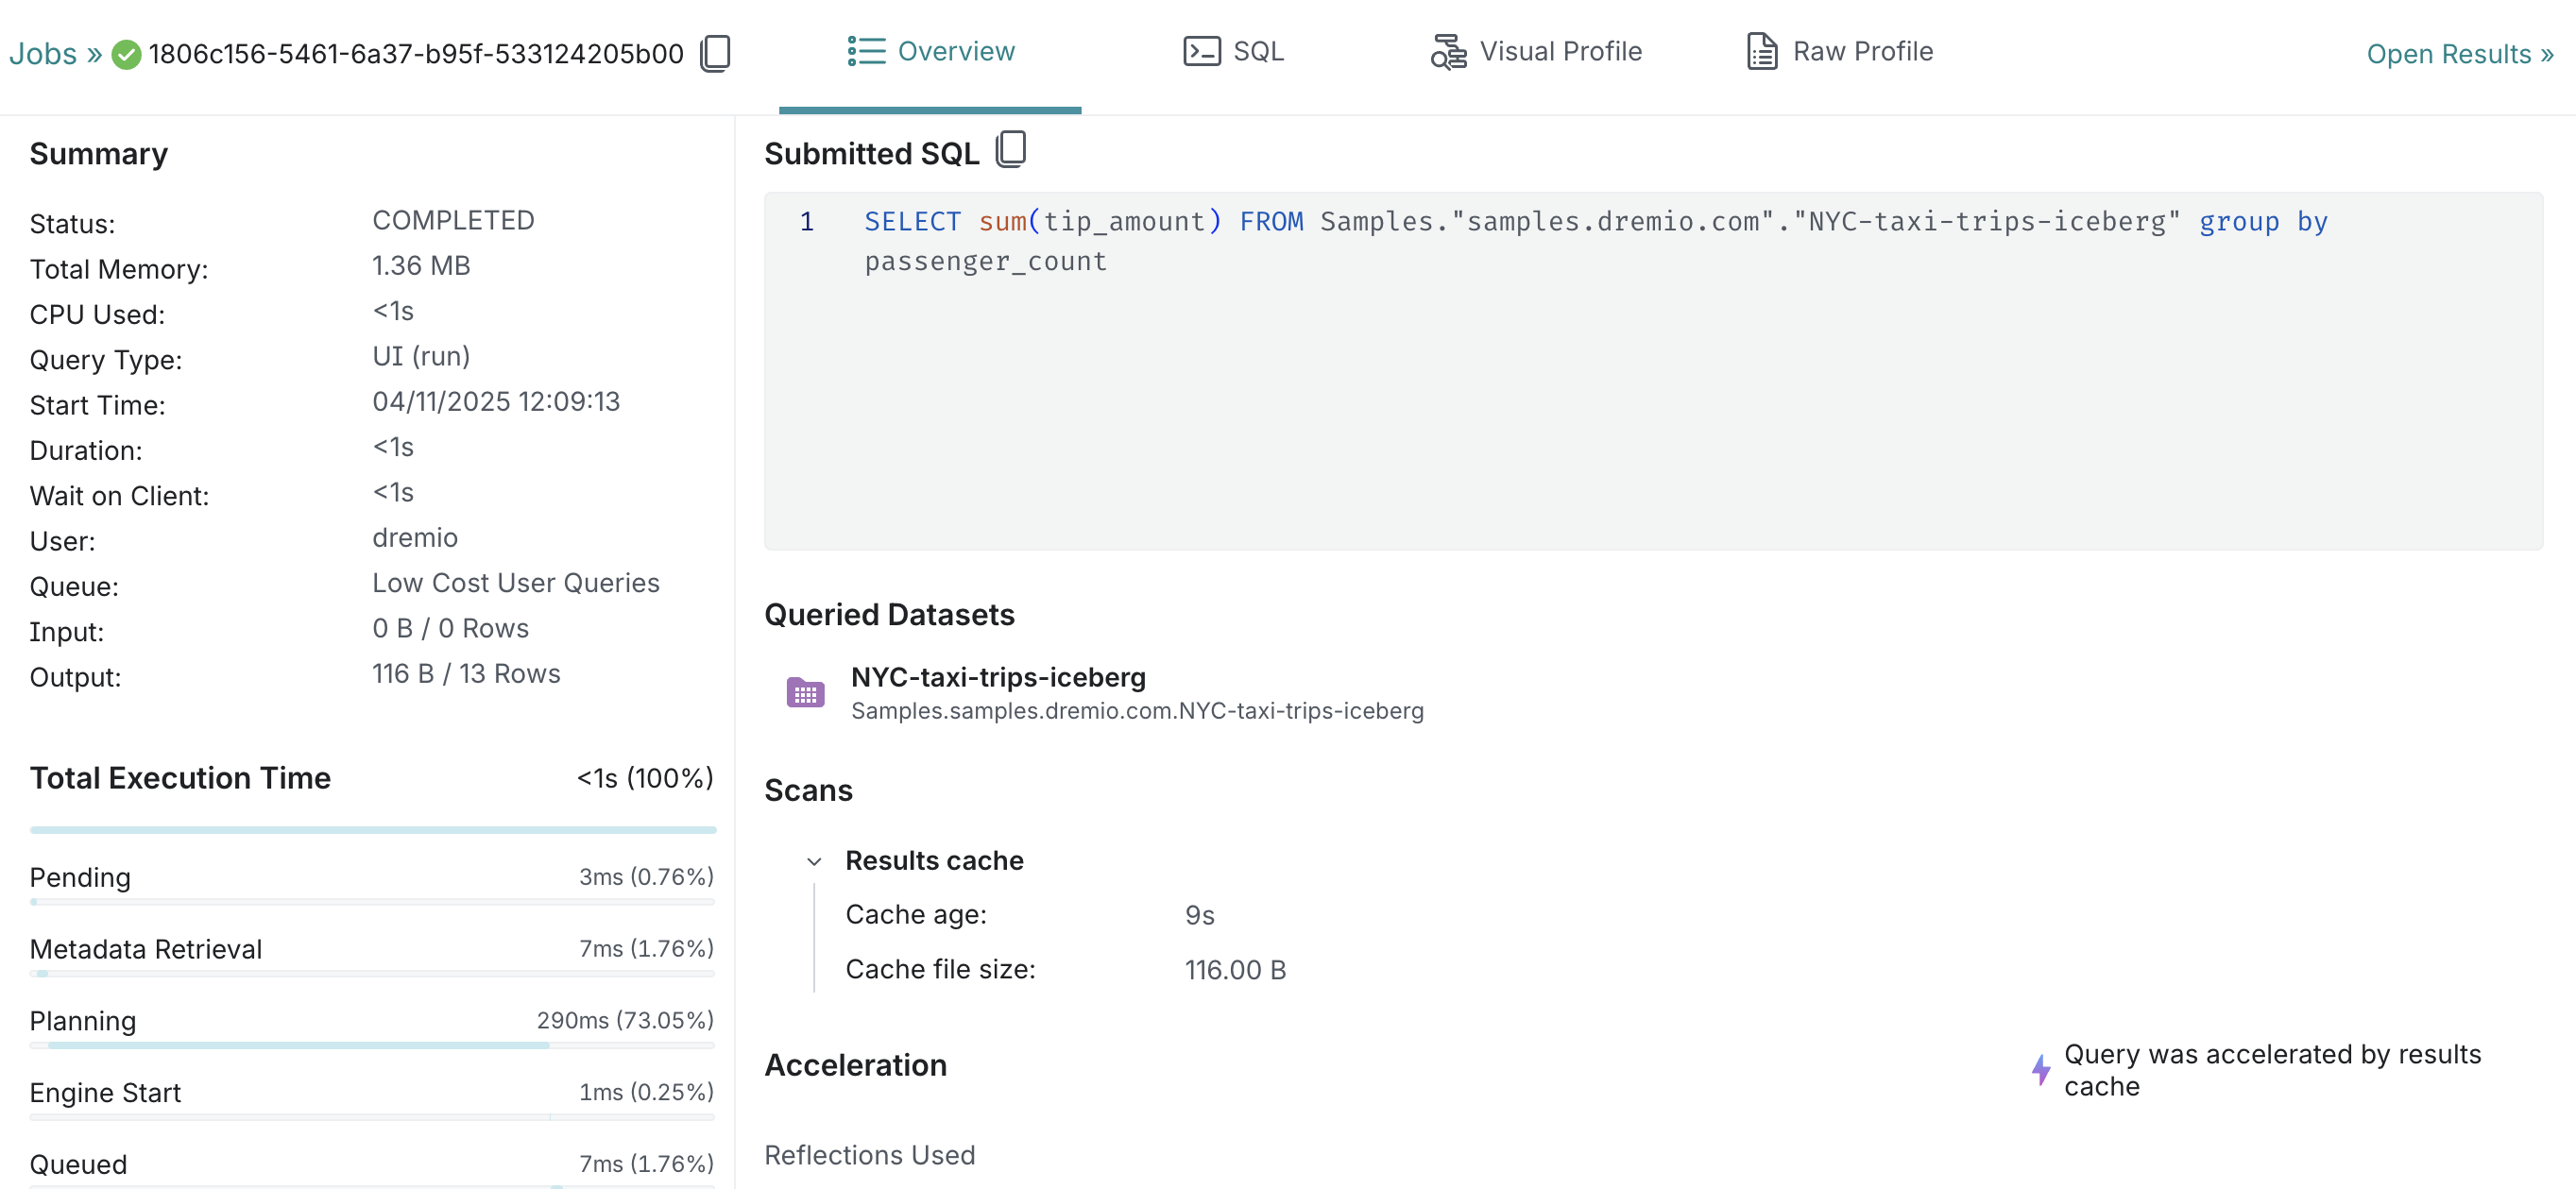Click the Overview list icon

tap(866, 51)
